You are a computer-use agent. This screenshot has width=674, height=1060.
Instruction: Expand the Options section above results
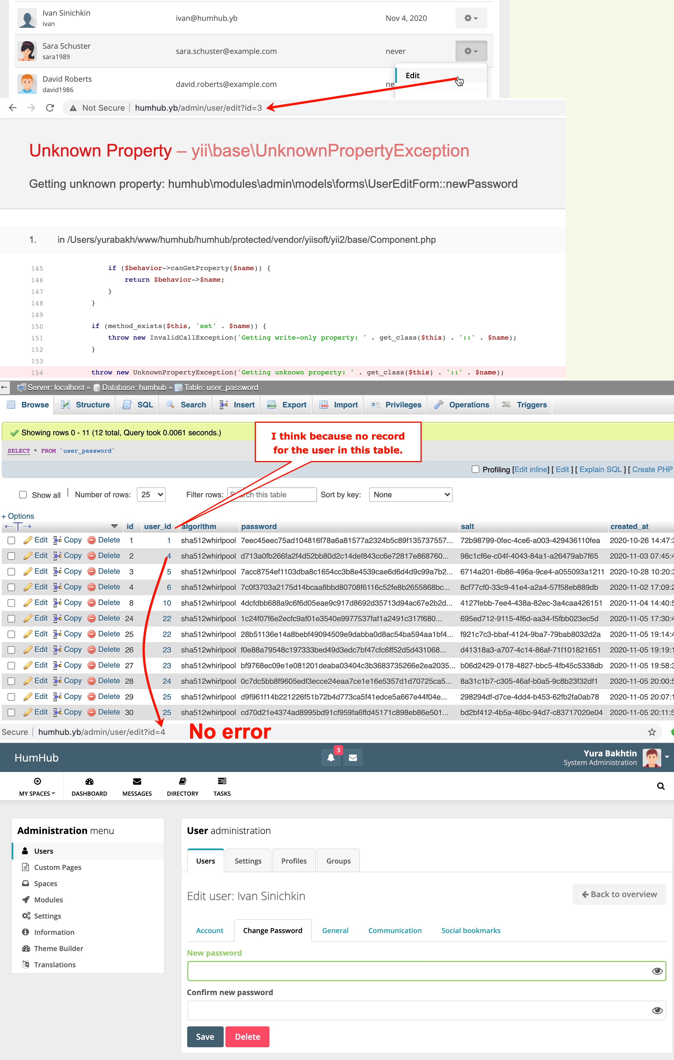point(18,516)
